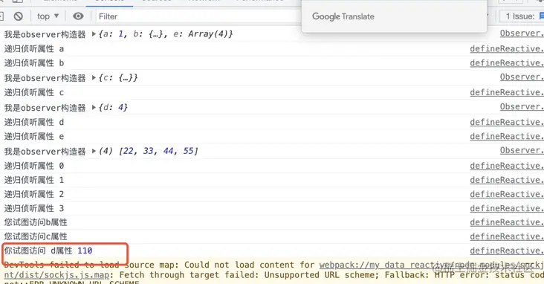Expand the {a: 1, b: {…}, e: Array(4)} object

[94, 34]
